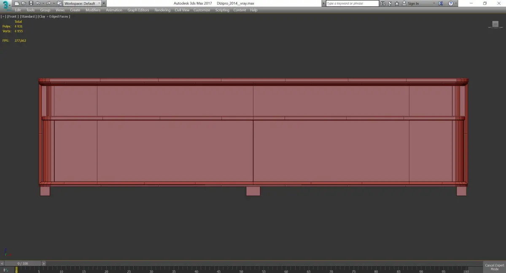Click the Open File folder icon

(24, 3)
